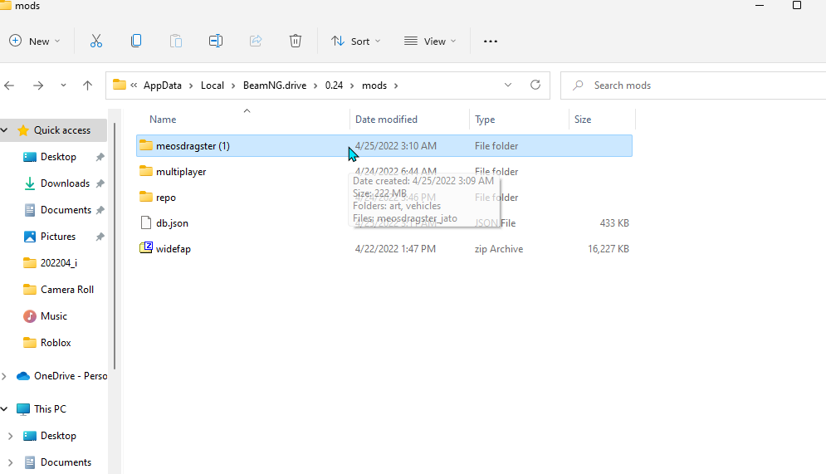Open Roblox folder in sidebar

(x=56, y=343)
